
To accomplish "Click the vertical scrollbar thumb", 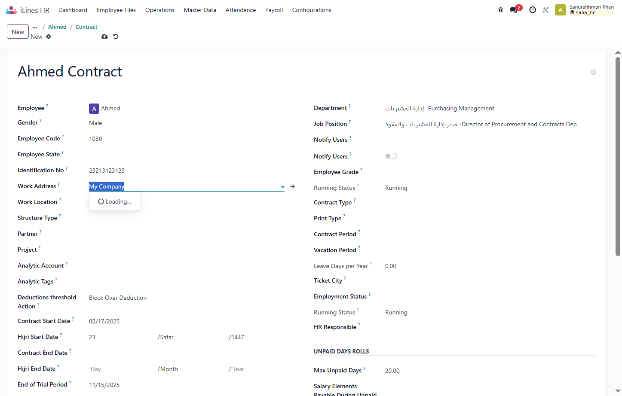I will point(618,156).
